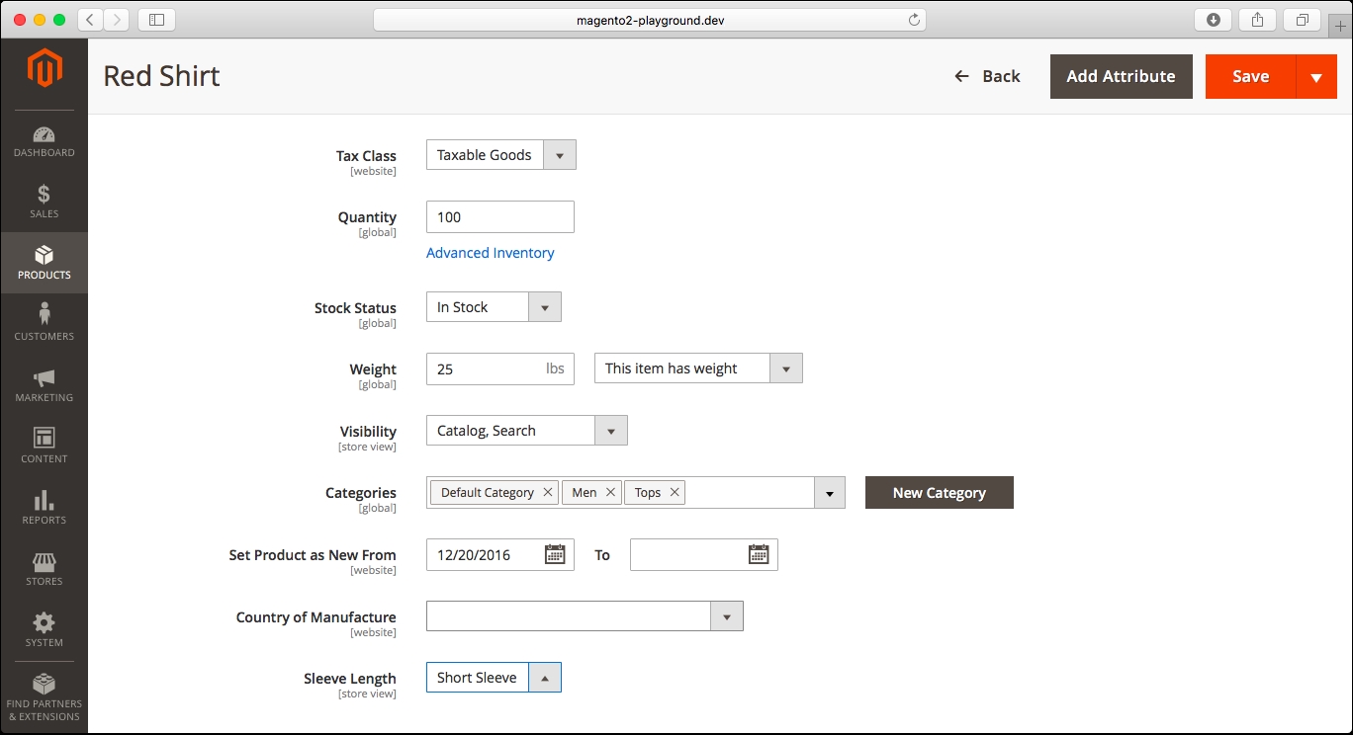Image resolution: width=1353 pixels, height=735 pixels.
Task: Remove the Men category tag
Action: tap(611, 492)
